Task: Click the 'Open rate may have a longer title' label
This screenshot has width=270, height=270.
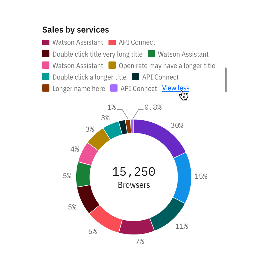Action: click(167, 66)
